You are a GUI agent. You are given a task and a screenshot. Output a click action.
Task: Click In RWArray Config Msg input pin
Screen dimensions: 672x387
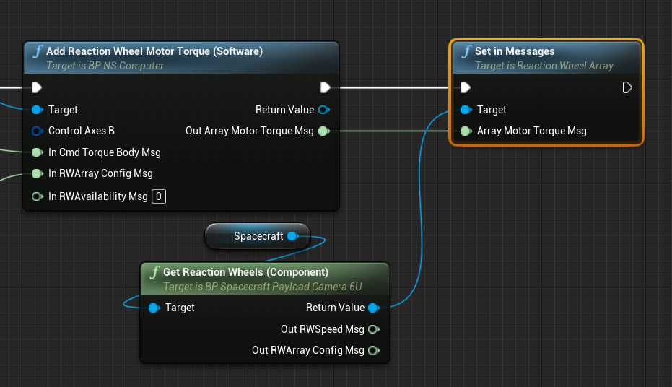(x=37, y=173)
